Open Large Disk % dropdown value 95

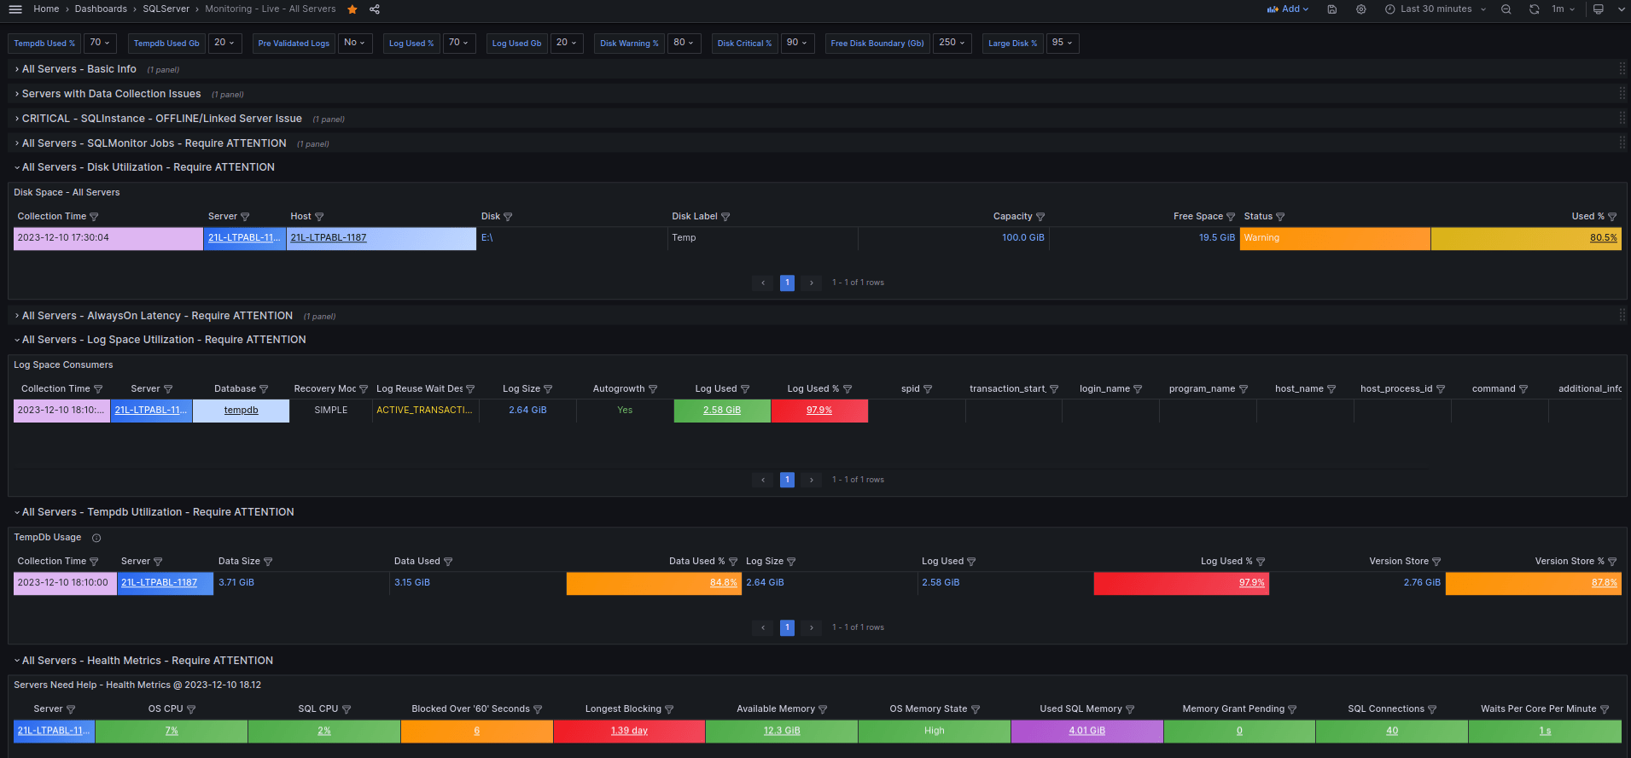1063,43
